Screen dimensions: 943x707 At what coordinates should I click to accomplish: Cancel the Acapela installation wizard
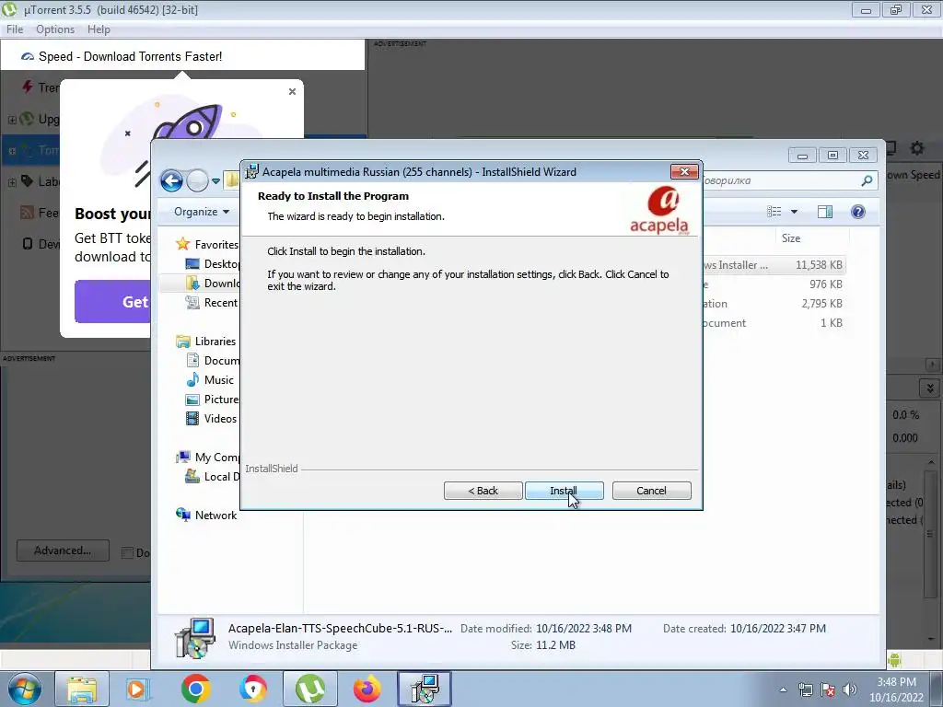click(651, 491)
